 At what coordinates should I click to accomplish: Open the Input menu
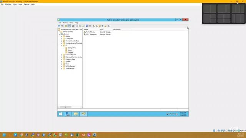[x=20, y=4]
